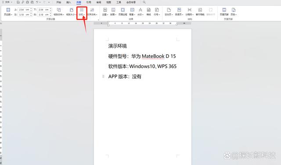Open the 主题 themes menu
The image size is (281, 165).
pyautogui.click(x=105, y=12)
